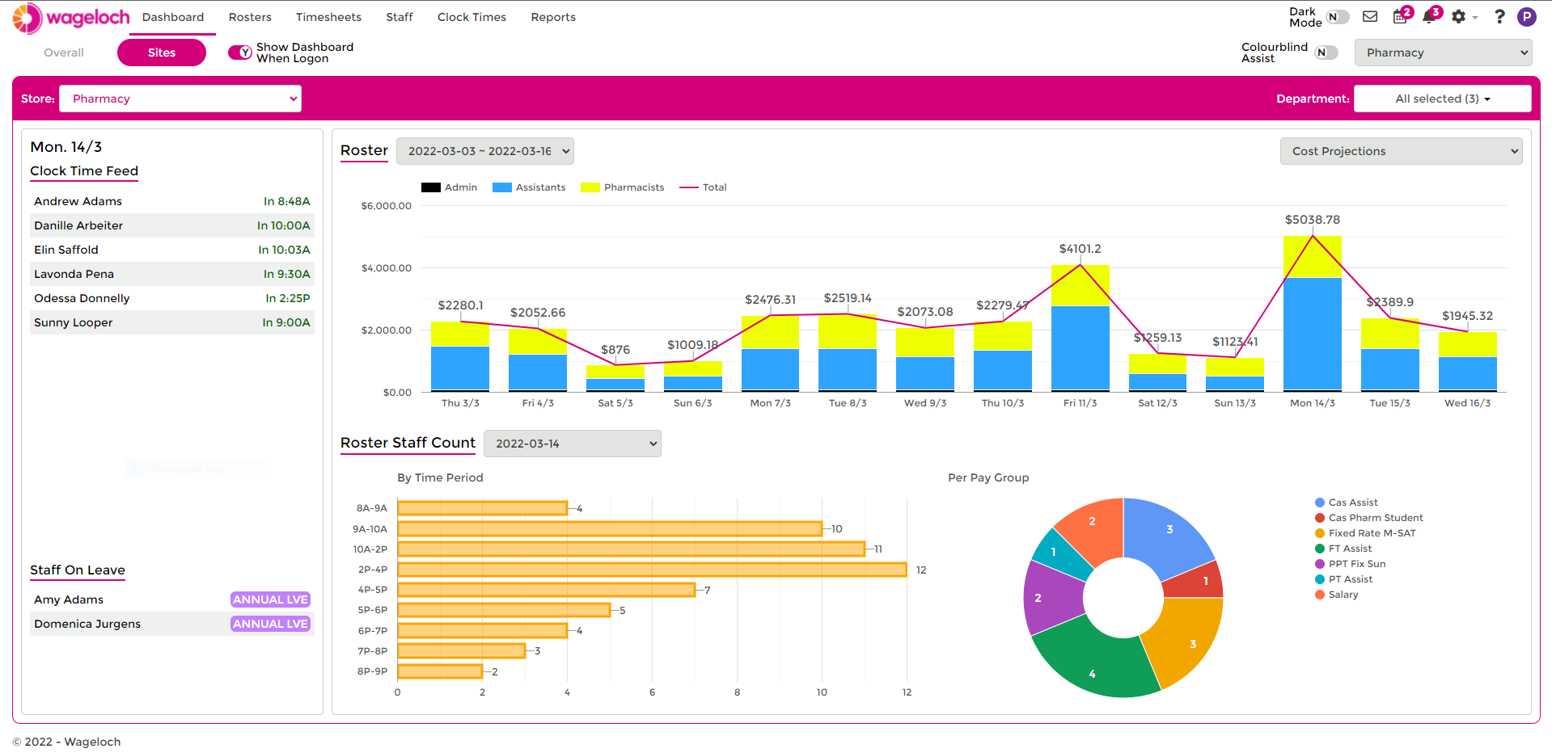Click the Fri 11/3 cost bar
The image size is (1552, 753).
1080,328
